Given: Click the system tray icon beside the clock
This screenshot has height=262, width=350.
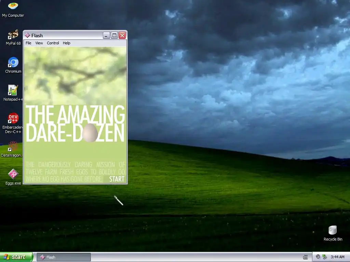Looking at the screenshot, I should tap(325, 257).
